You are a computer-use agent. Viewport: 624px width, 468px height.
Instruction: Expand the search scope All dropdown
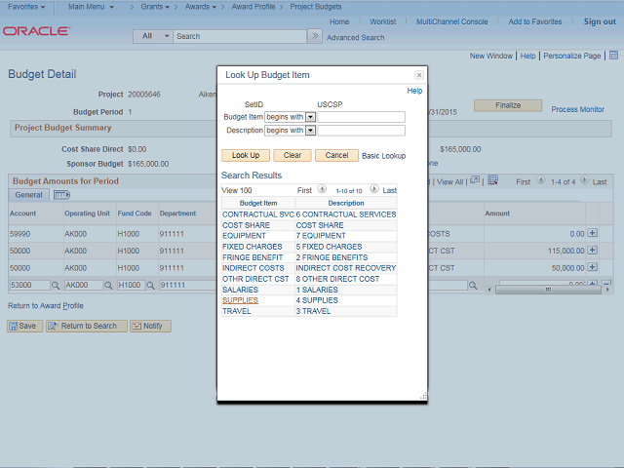tap(153, 36)
